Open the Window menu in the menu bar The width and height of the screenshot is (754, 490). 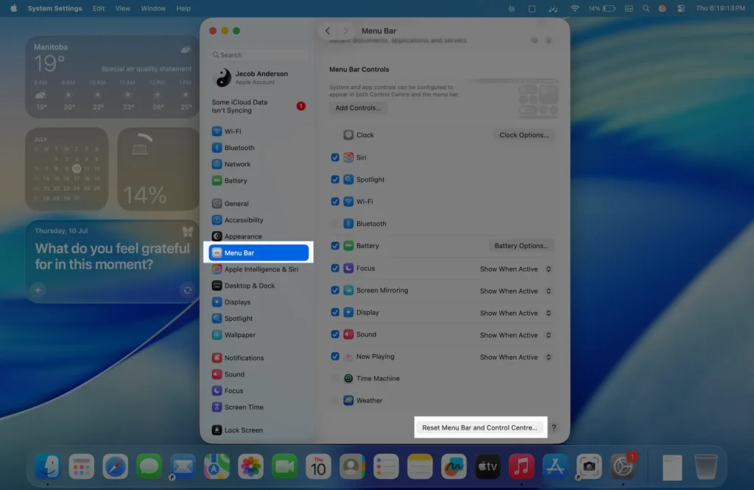(152, 8)
